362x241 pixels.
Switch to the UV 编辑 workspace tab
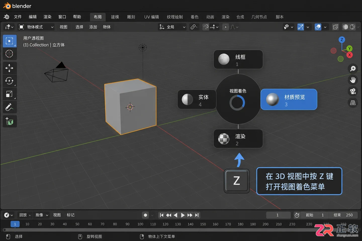point(152,17)
